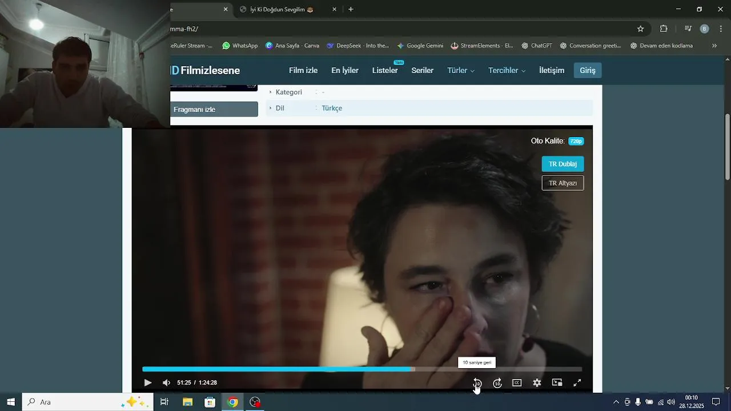Close the İyi Ki Doğdun Sevgilim tab
This screenshot has height=411, width=731.
click(335, 9)
